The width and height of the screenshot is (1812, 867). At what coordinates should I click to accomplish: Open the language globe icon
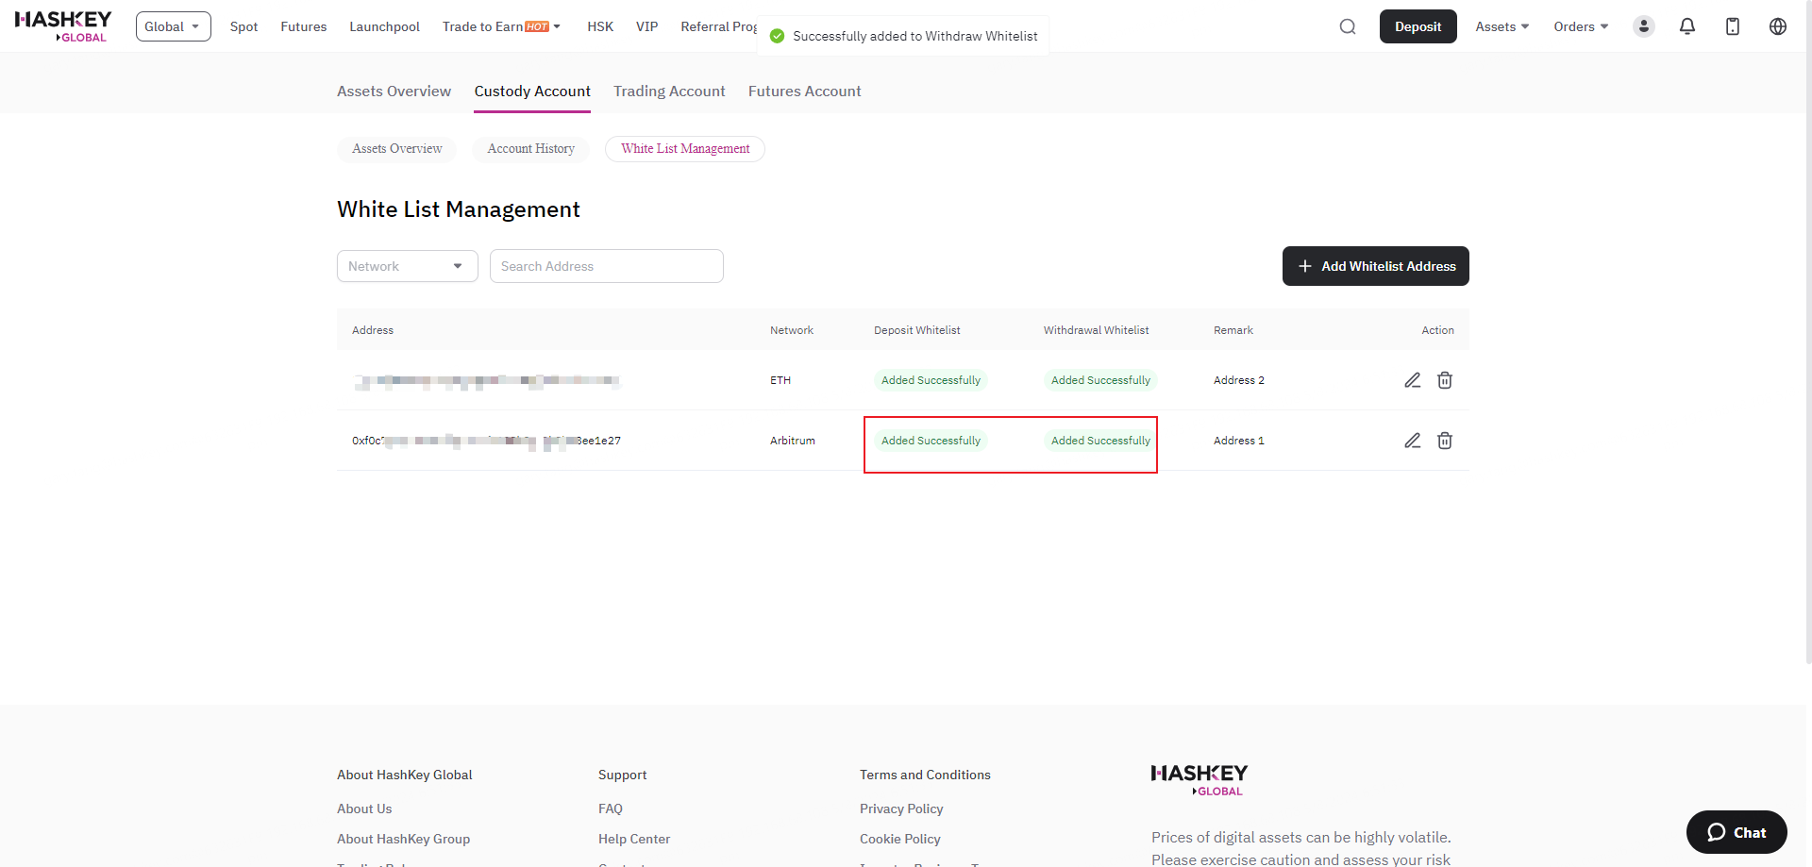(1778, 26)
